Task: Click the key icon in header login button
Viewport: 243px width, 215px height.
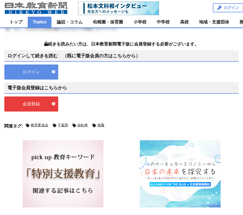Action: click(219, 8)
